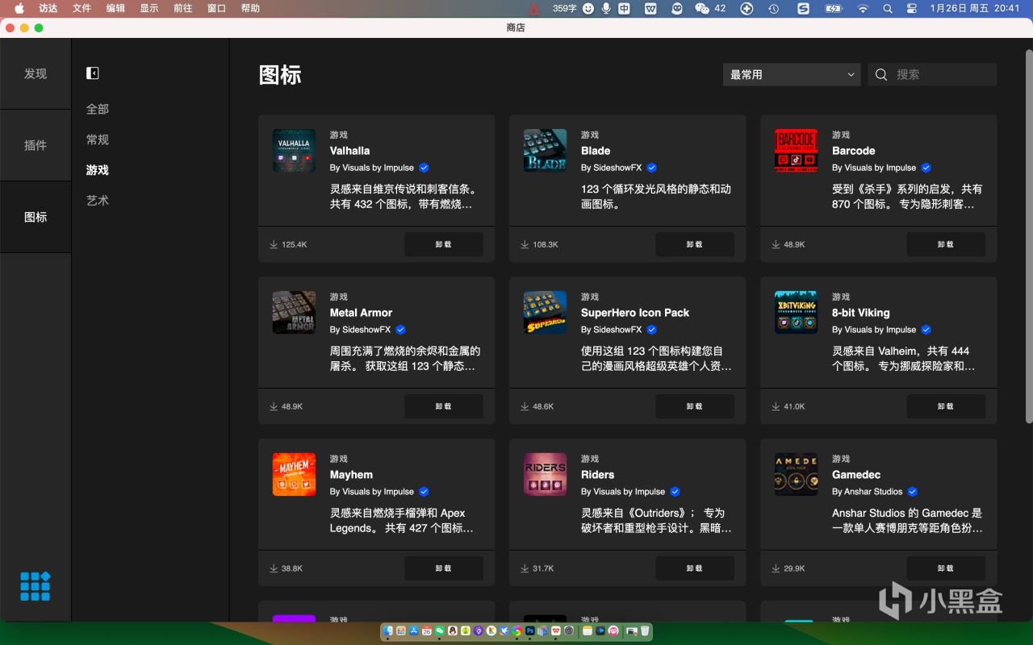This screenshot has height=645, width=1033.
Task: Open the Valhalla title link
Action: click(349, 151)
